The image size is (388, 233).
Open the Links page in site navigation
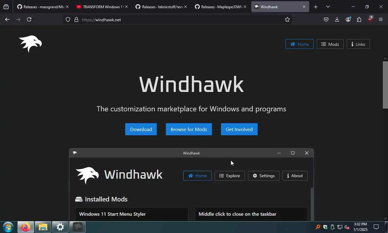point(358,44)
